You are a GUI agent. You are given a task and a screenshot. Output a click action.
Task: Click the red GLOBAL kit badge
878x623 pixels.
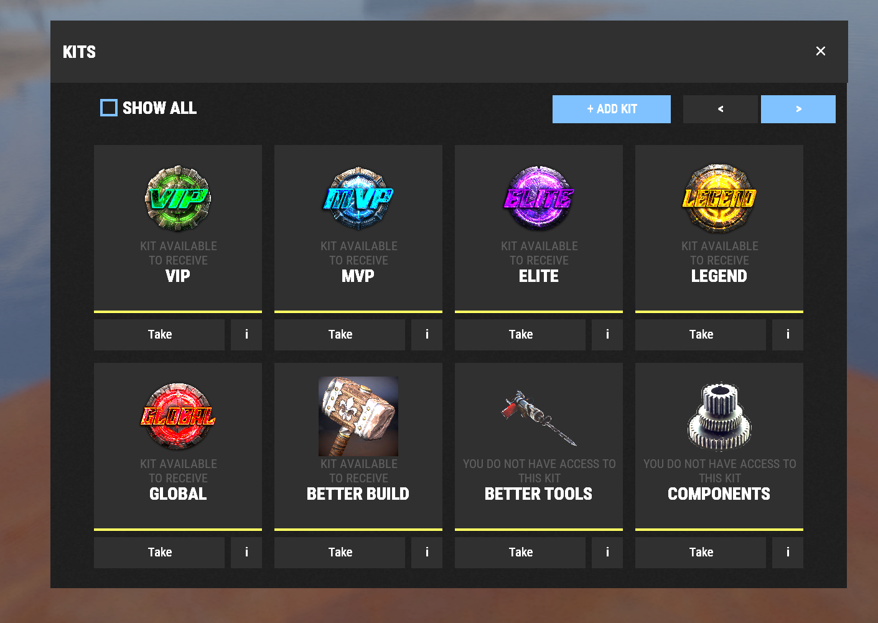pos(178,416)
